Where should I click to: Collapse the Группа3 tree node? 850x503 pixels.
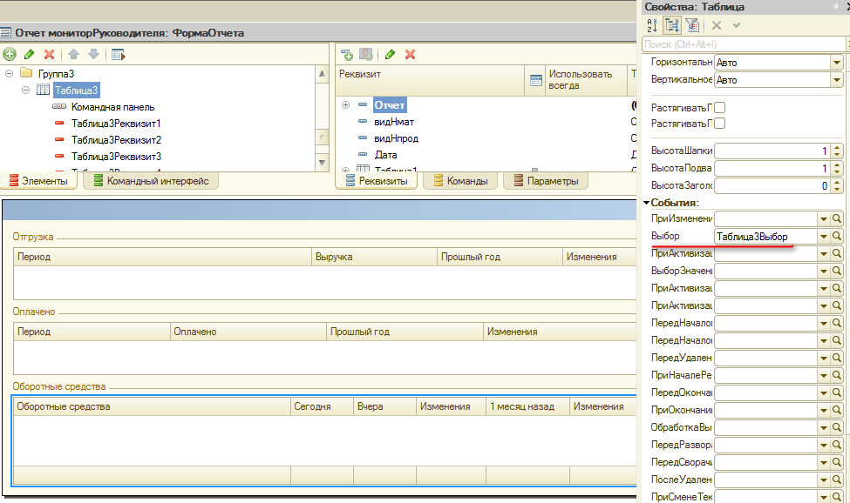tap(9, 74)
